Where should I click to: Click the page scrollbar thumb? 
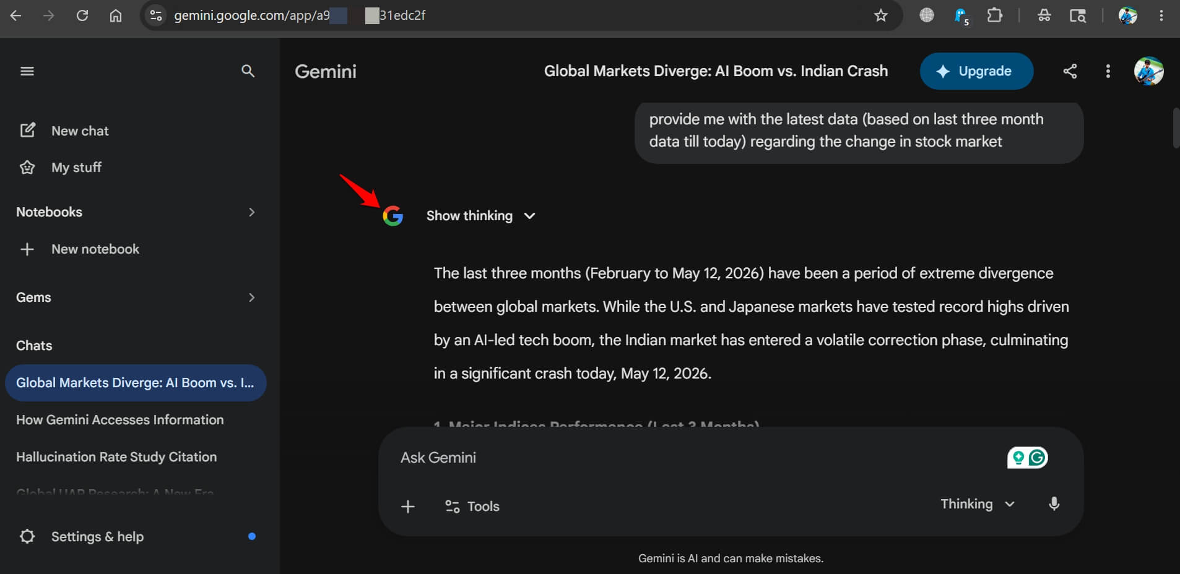tap(1176, 128)
